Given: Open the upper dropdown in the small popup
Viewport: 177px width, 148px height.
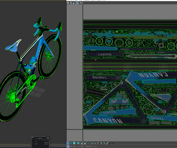Looking at the screenshot, I should pos(46,142).
